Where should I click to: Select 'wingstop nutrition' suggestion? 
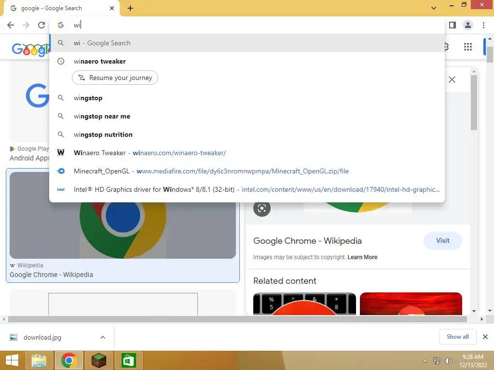(x=247, y=135)
